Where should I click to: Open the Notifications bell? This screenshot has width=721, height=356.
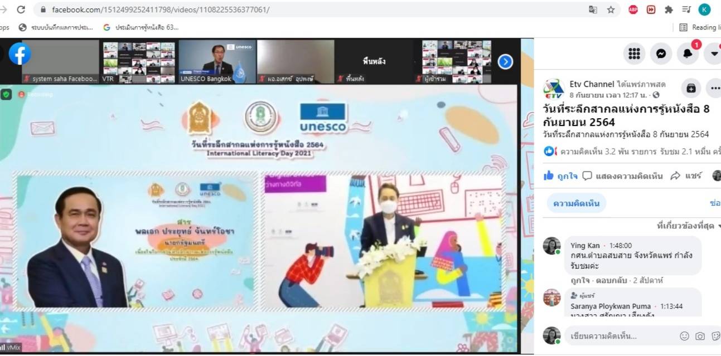(688, 53)
